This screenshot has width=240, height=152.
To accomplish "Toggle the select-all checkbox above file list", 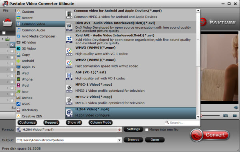I will click(x=4, y=33).
